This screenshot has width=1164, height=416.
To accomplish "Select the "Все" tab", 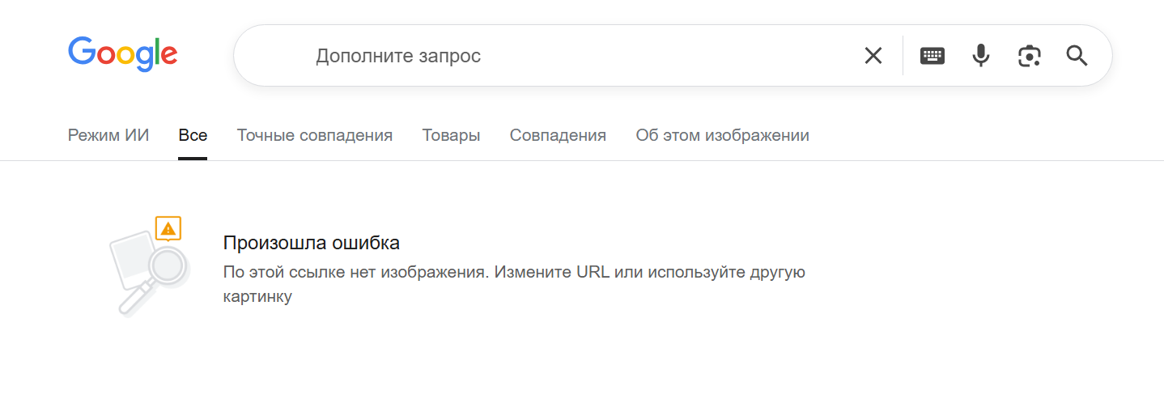I will click(x=193, y=135).
